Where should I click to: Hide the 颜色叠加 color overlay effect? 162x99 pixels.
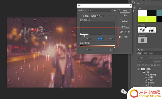(x=146, y=83)
